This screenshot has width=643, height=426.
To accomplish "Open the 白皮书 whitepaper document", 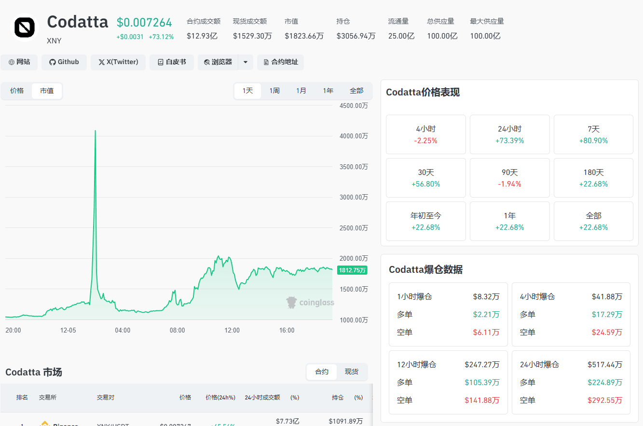I will [172, 62].
